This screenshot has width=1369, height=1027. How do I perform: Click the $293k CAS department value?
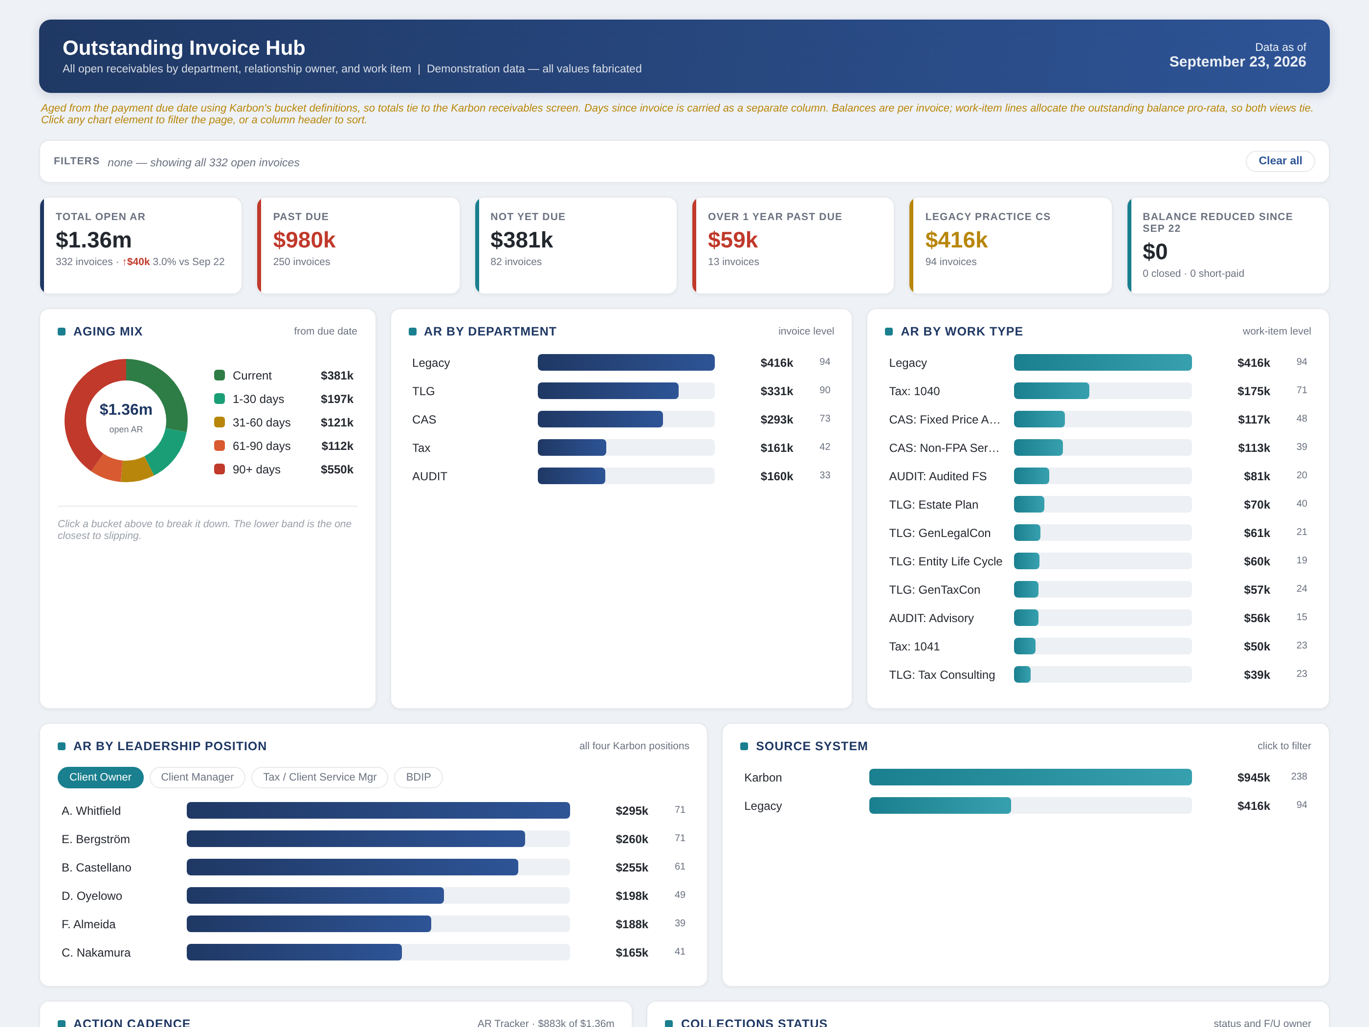(776, 420)
